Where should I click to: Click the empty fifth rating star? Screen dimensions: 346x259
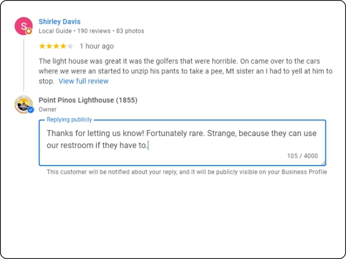coord(70,46)
